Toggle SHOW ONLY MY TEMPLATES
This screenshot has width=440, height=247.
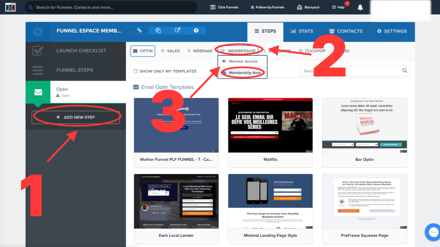(x=165, y=71)
